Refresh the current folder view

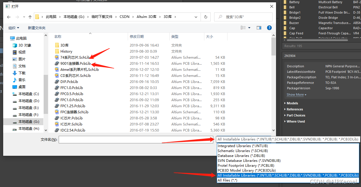point(206,17)
